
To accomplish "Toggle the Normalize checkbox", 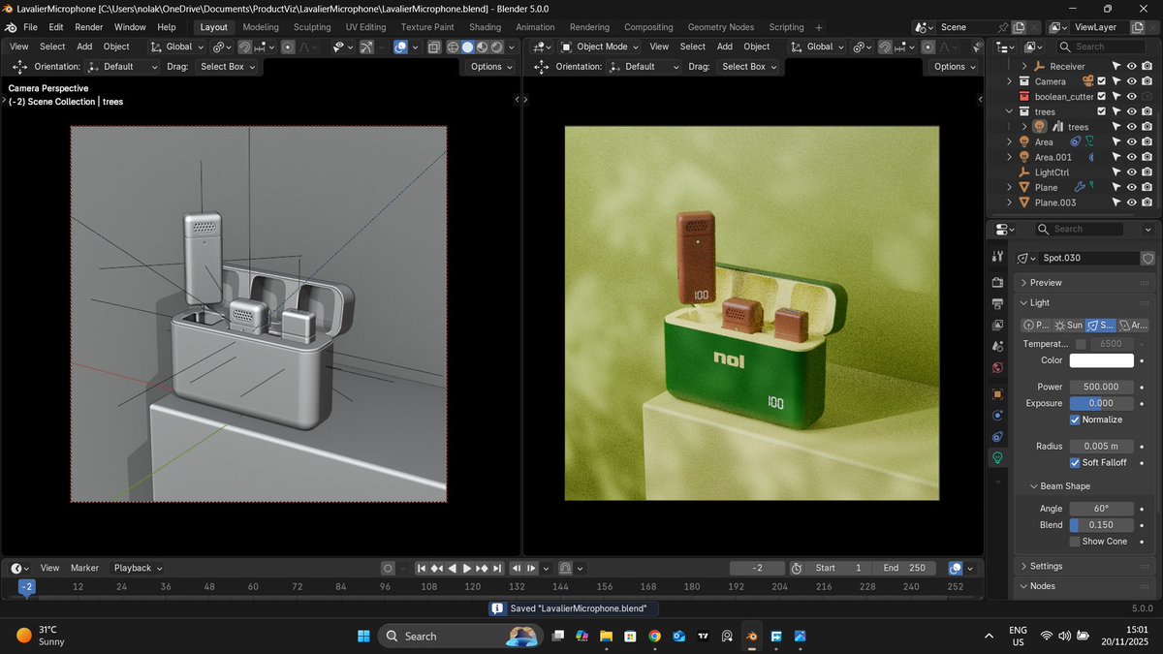I will pos(1075,420).
